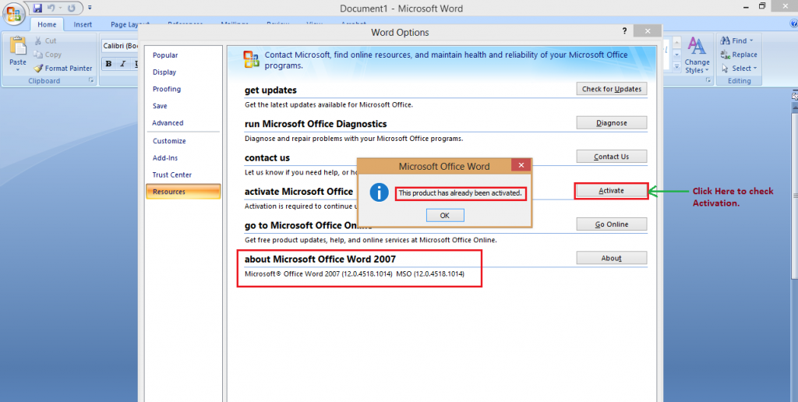Confirm message box with OK
Image resolution: width=798 pixels, height=402 pixels.
tap(445, 215)
